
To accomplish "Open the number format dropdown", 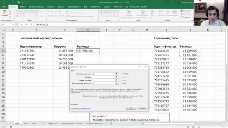I will pyautogui.click(x=118, y=12).
